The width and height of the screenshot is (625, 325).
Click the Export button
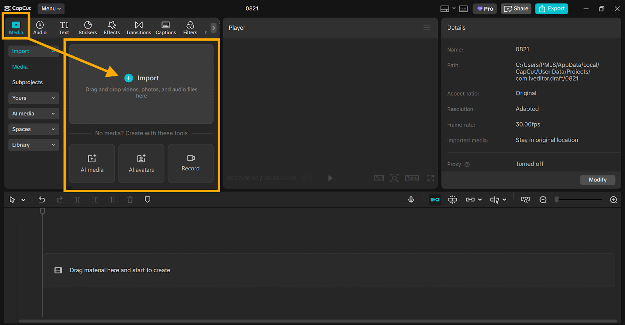click(552, 9)
